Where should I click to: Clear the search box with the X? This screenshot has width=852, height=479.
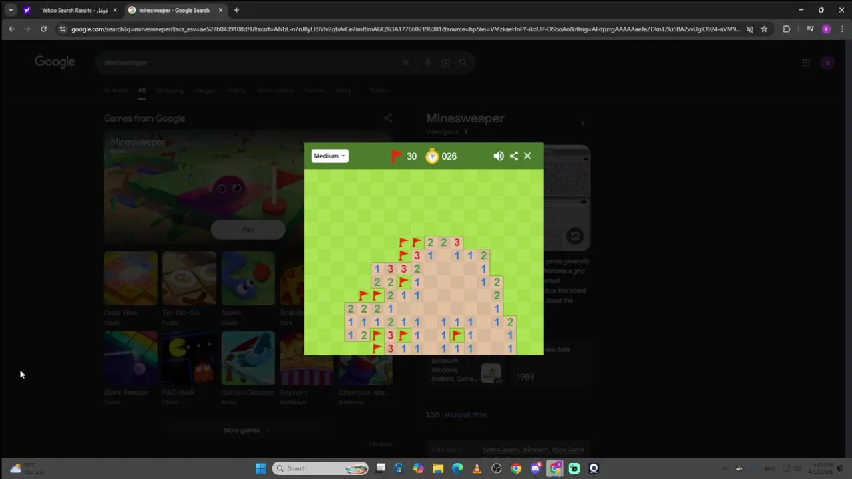pyautogui.click(x=406, y=63)
